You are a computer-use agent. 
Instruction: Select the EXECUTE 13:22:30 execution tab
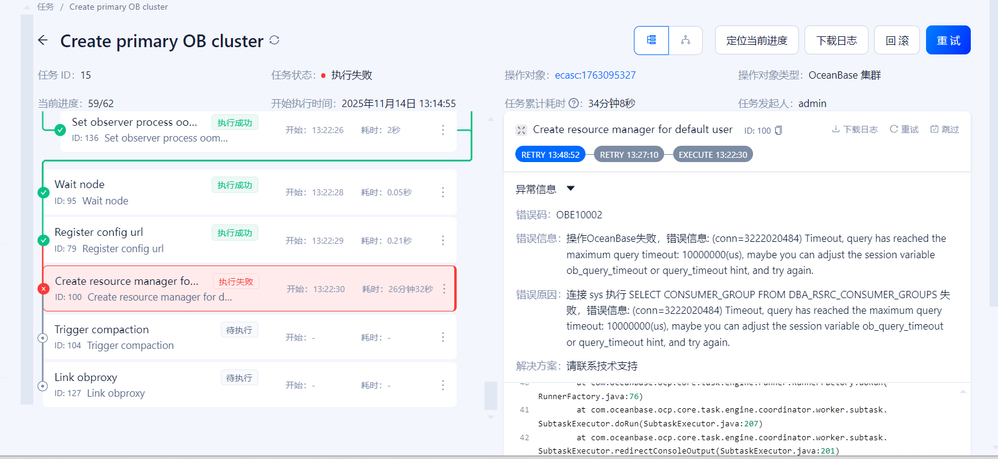coord(713,155)
